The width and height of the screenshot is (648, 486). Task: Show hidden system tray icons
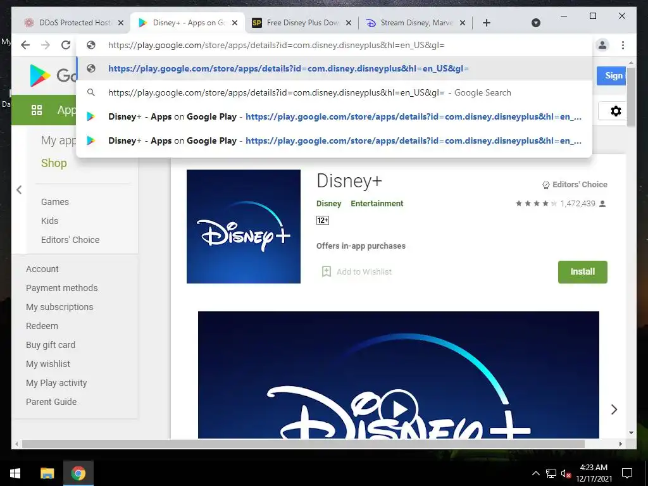[x=535, y=473]
